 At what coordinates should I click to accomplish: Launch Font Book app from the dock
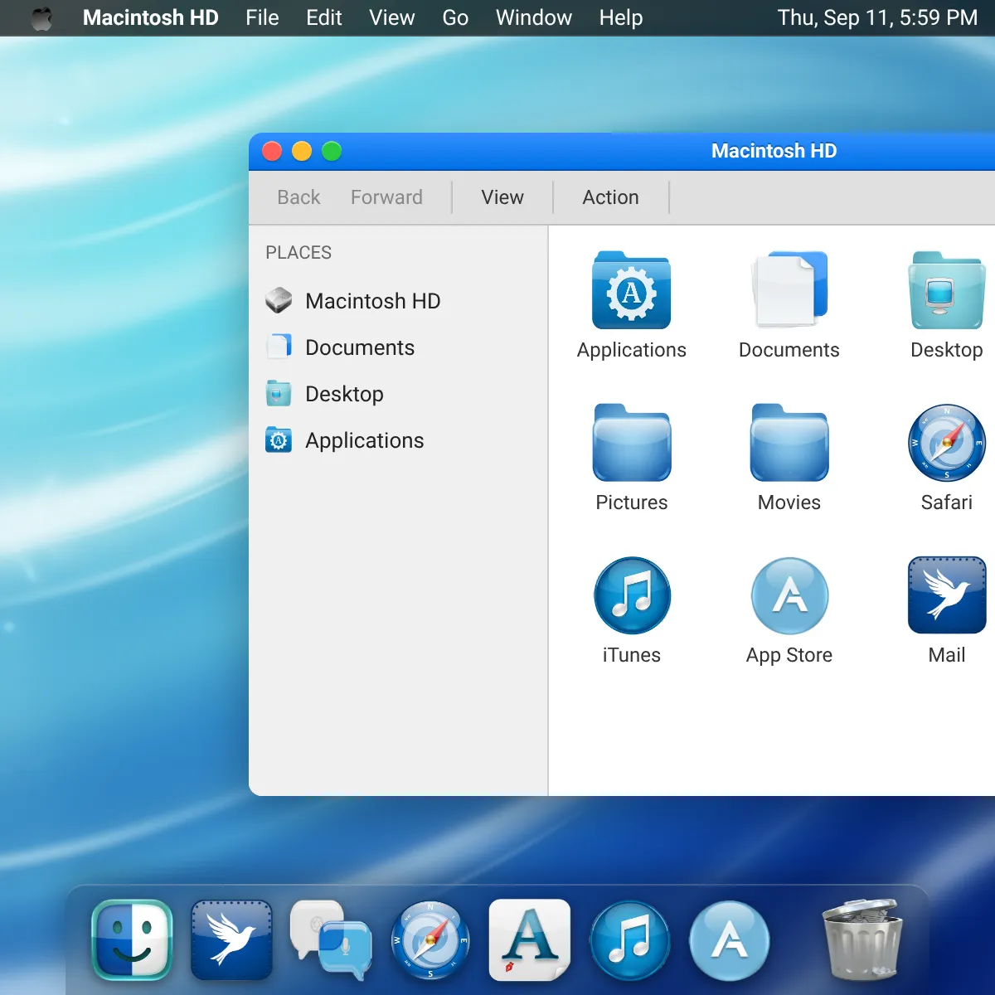pyautogui.click(x=530, y=940)
